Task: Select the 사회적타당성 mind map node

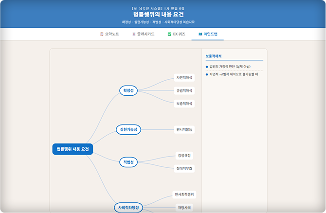Action: pos(128,207)
